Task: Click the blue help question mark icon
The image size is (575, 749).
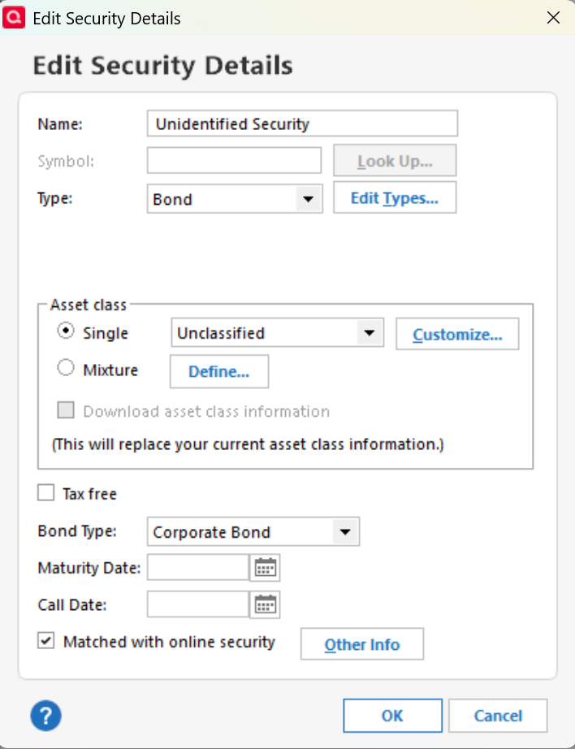Action: pyautogui.click(x=46, y=716)
